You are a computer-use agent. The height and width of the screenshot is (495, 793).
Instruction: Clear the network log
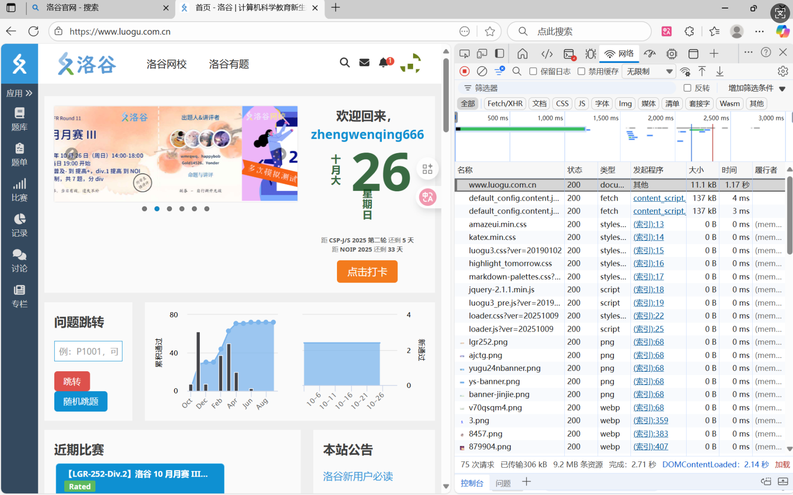point(482,71)
